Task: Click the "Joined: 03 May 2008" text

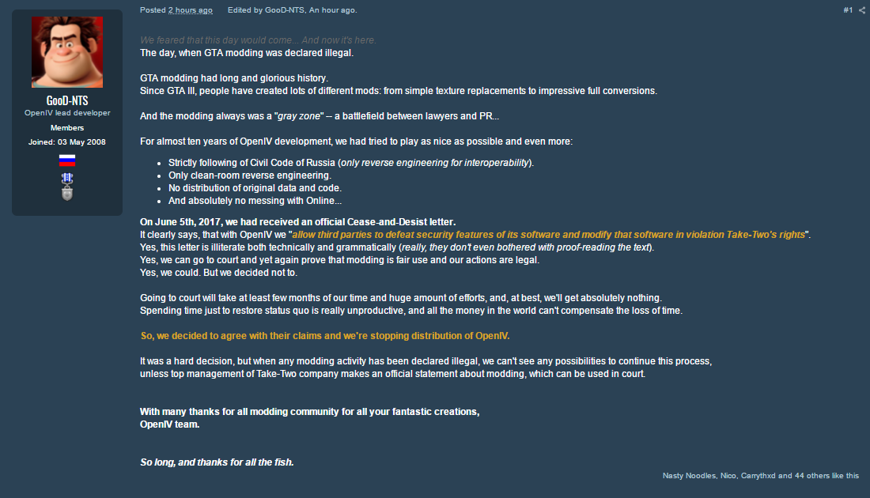Action: [67, 142]
